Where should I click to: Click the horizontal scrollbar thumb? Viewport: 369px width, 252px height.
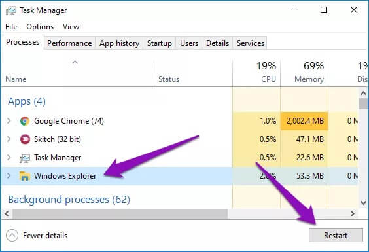click(120, 214)
